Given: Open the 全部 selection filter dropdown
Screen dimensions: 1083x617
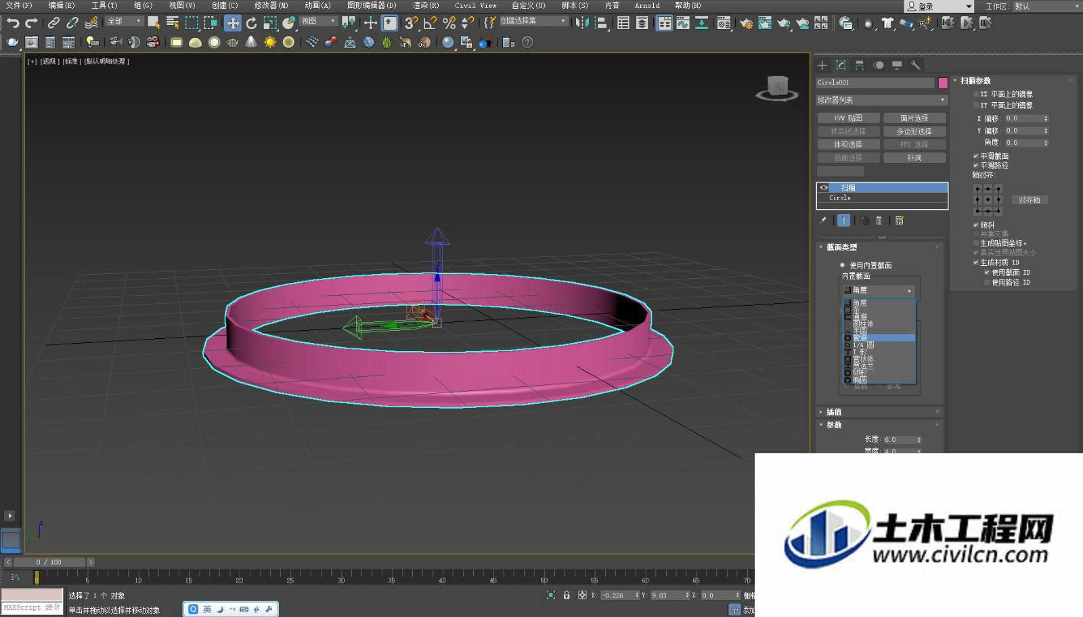Looking at the screenshot, I should pyautogui.click(x=125, y=21).
